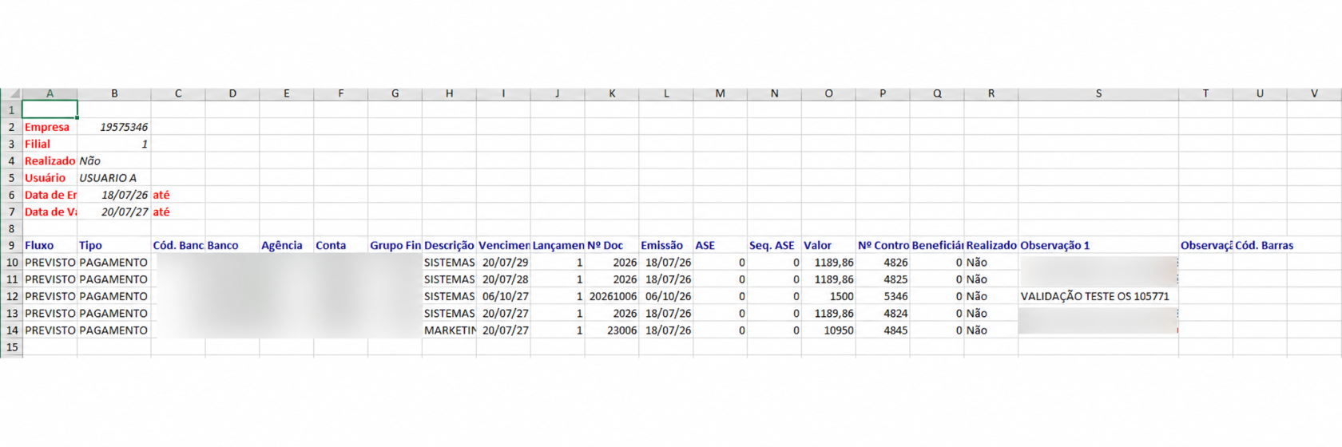Click the 'Empresa' label cell
1342x447 pixels.
50,127
